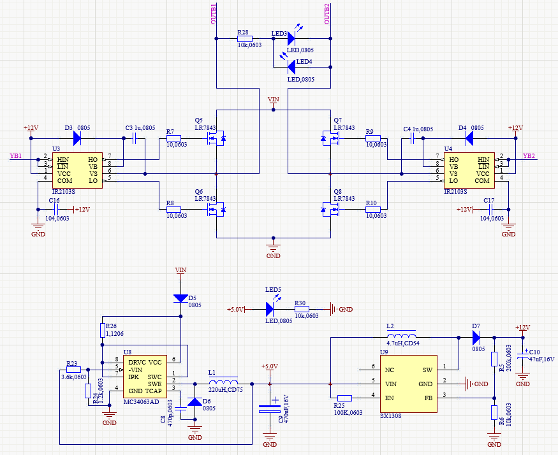Click the 'SX1308' part name text
This screenshot has width=558, height=455.
[x=390, y=416]
